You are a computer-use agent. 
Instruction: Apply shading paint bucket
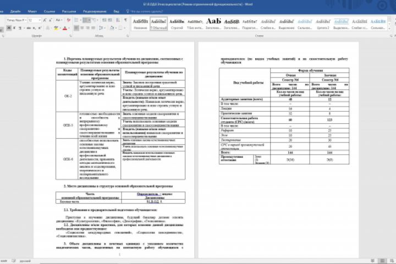click(x=112, y=28)
